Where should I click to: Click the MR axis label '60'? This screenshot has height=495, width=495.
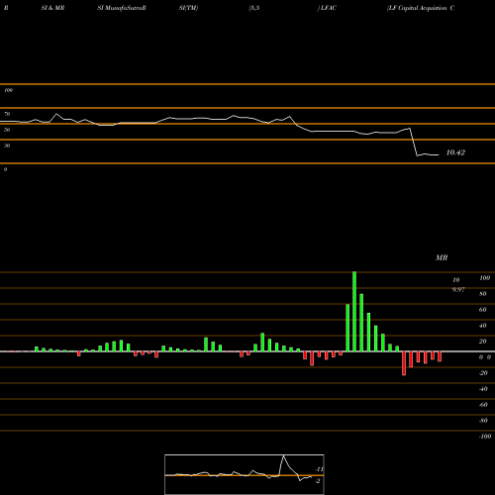coord(483,310)
